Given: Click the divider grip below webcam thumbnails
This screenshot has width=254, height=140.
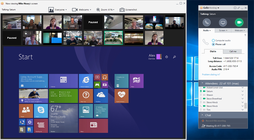Looking at the screenshot, I should click(93, 46).
